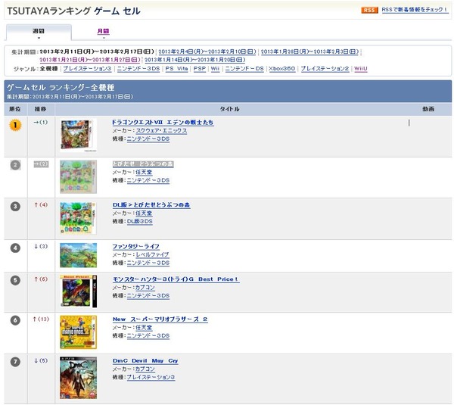
Task: Filter by プレイステーション3 genre link
Action: click(87, 69)
